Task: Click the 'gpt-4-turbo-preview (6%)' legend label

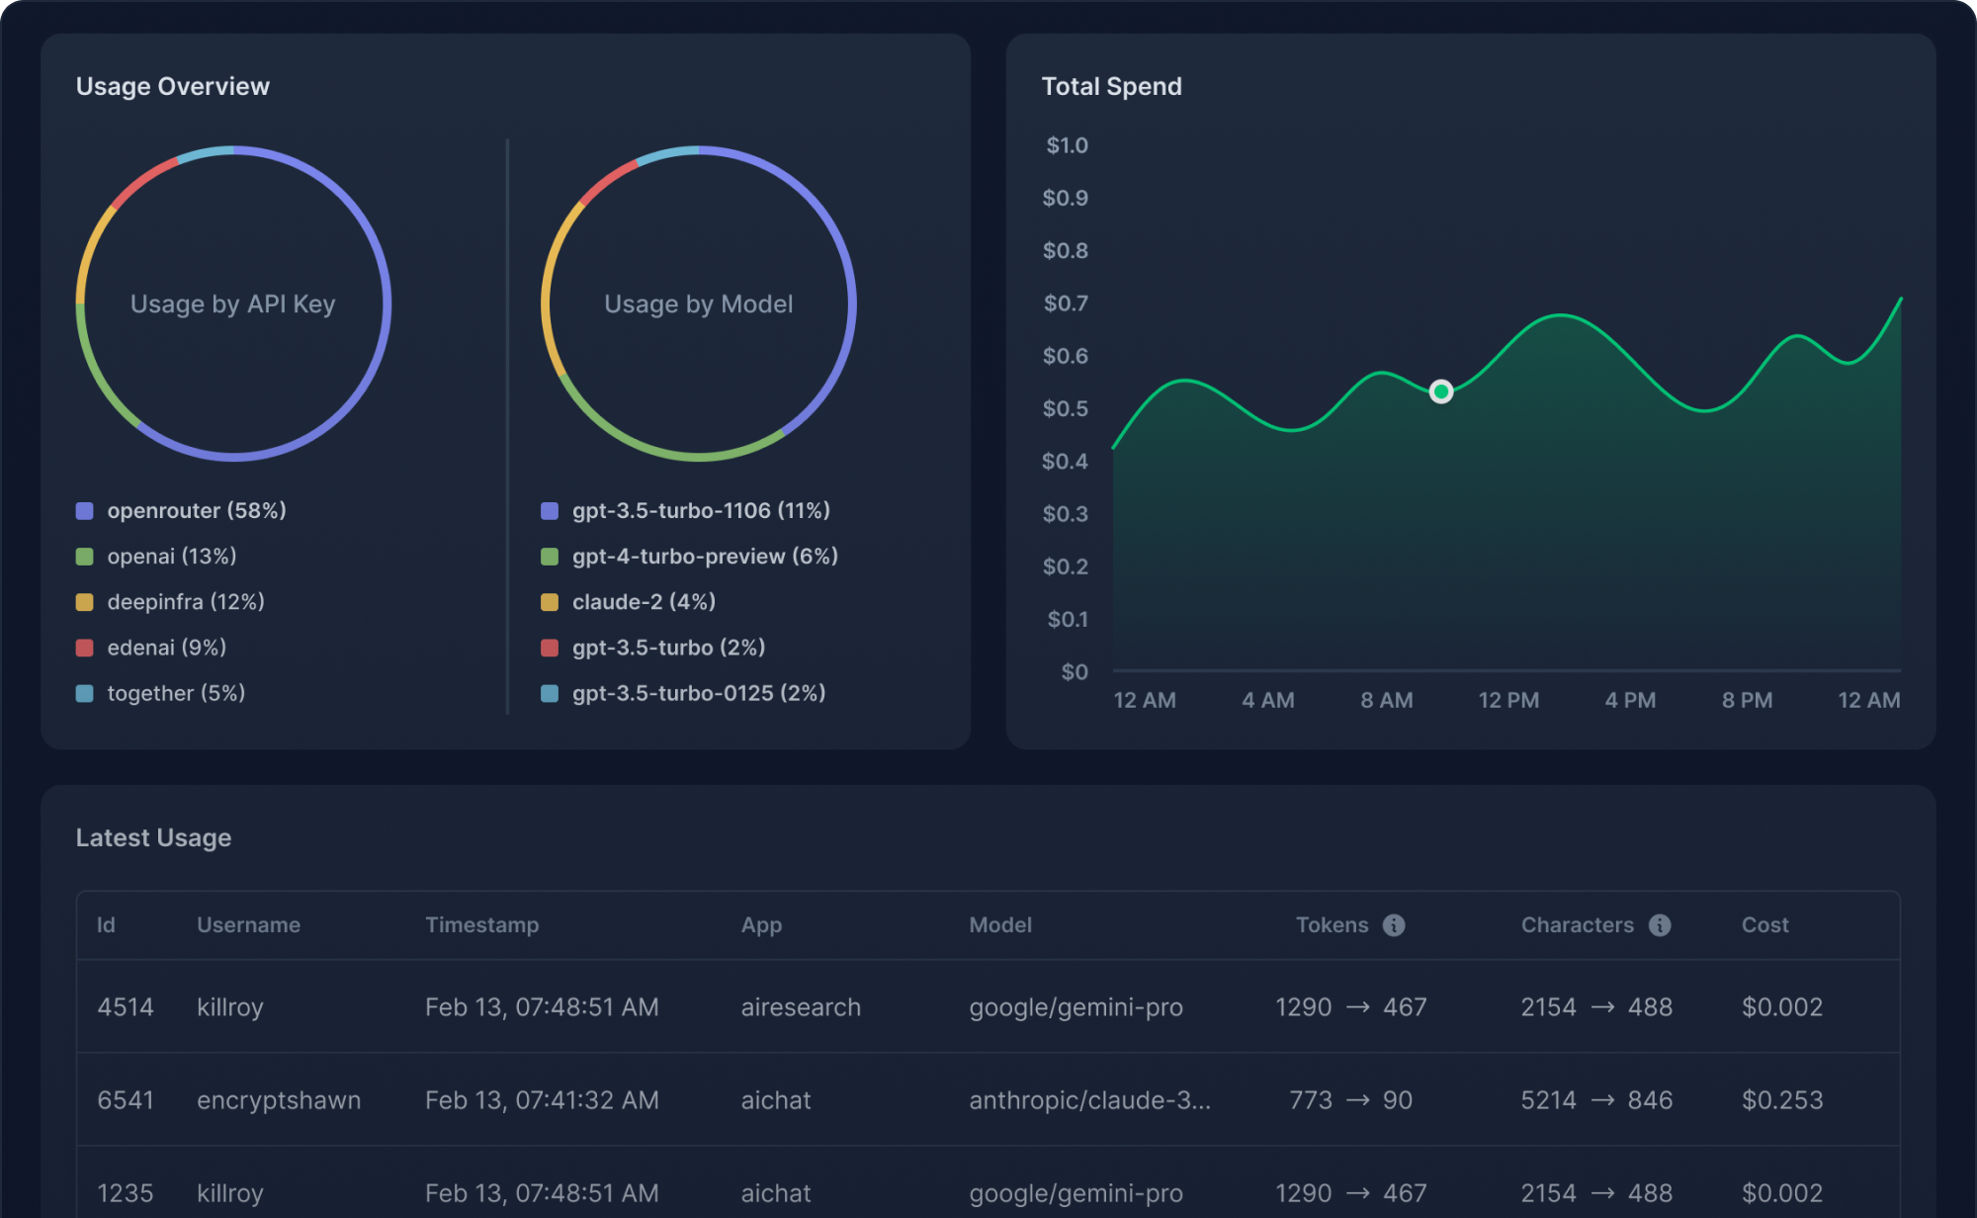Action: [705, 557]
